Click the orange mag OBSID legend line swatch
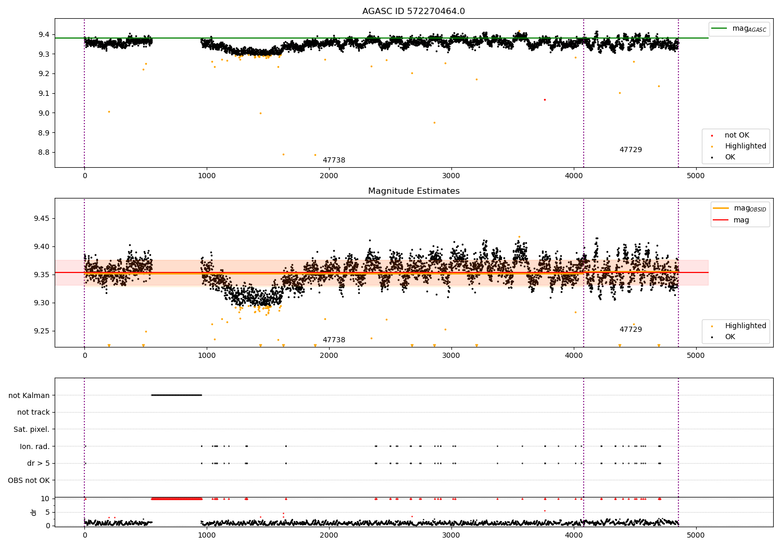Image resolution: width=781 pixels, height=547 pixels. click(721, 208)
